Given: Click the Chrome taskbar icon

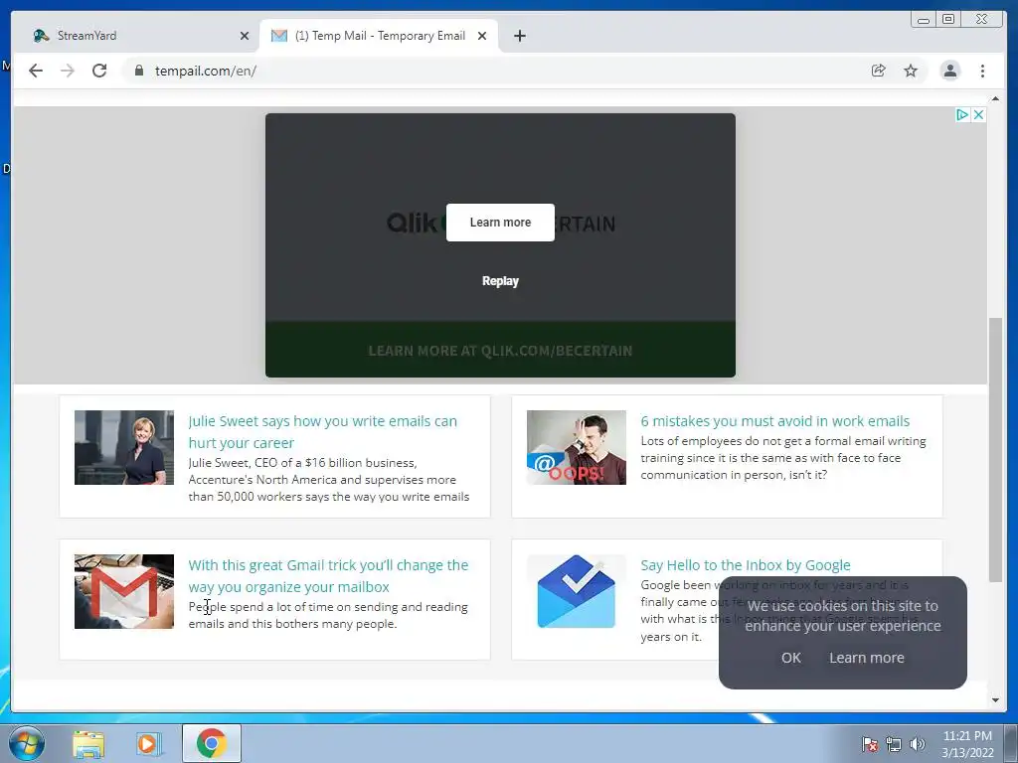Looking at the screenshot, I should coord(211,743).
